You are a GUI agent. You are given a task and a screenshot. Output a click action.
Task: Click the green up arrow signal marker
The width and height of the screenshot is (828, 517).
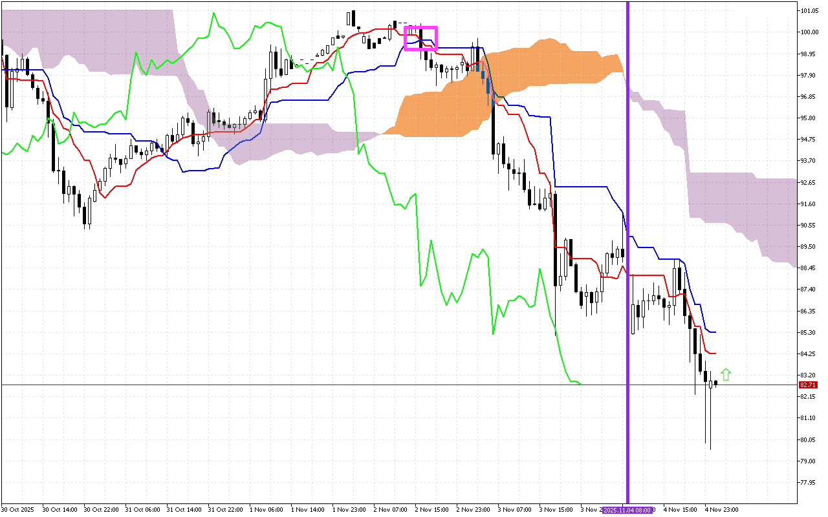click(726, 374)
